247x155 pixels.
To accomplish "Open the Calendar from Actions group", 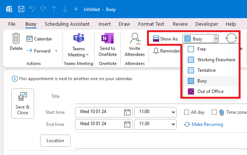I will click(39, 39).
